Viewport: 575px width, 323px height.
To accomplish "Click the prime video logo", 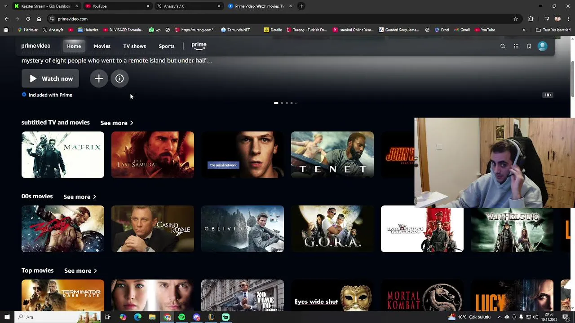I will [x=36, y=46].
